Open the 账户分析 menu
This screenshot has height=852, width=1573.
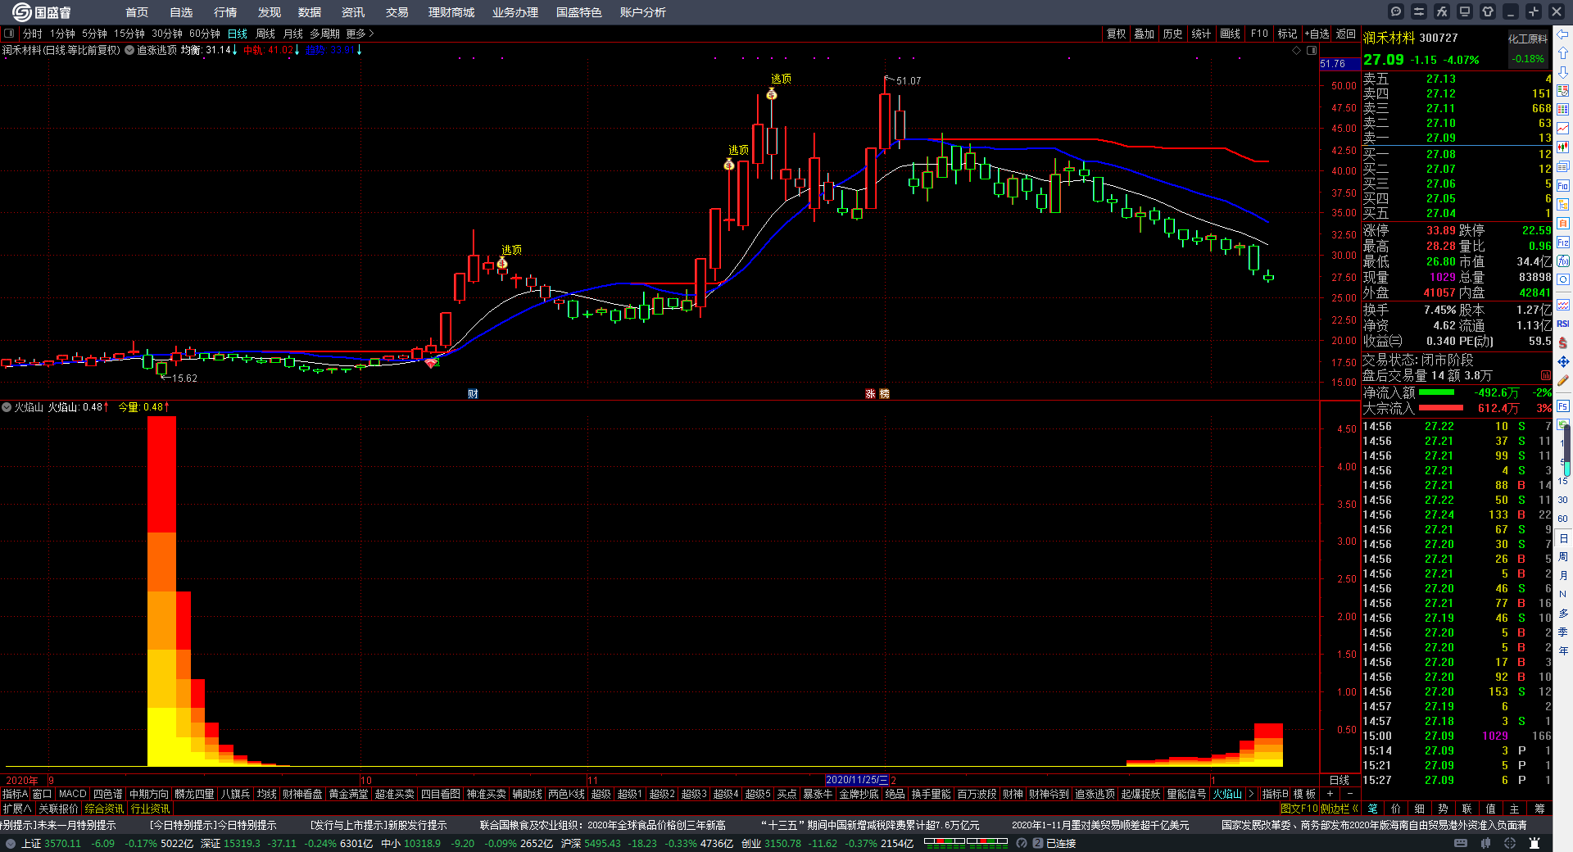pos(642,12)
